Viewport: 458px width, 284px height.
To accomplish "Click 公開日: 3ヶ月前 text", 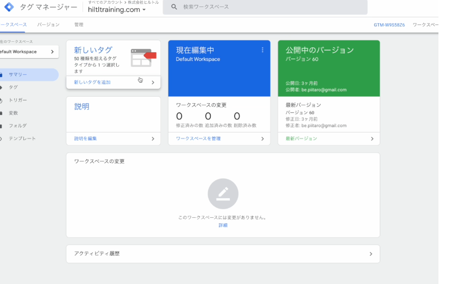I will click(x=302, y=84).
